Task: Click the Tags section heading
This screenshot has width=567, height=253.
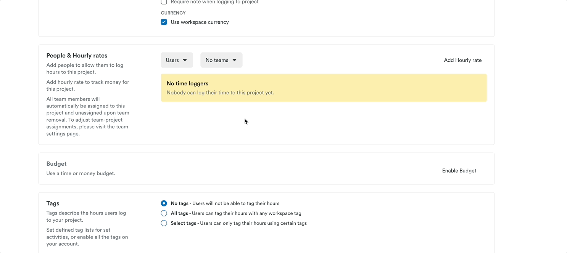Action: click(x=53, y=203)
